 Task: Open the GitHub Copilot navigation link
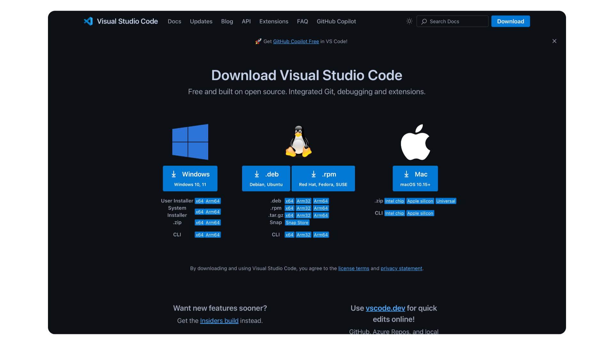(336, 21)
